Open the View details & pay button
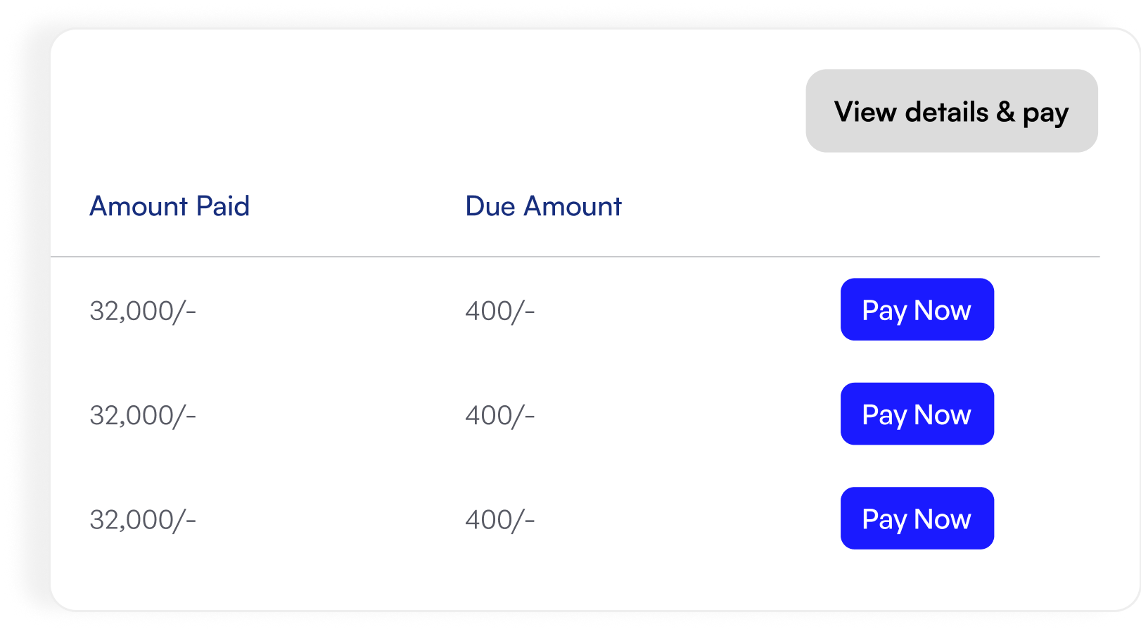This screenshot has width=1141, height=629. coord(951,110)
